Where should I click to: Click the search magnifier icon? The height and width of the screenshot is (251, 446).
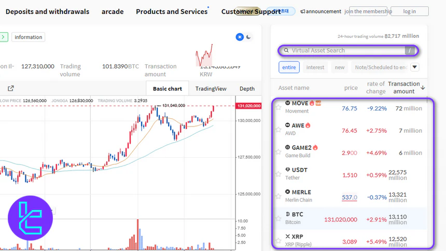tap(286, 50)
